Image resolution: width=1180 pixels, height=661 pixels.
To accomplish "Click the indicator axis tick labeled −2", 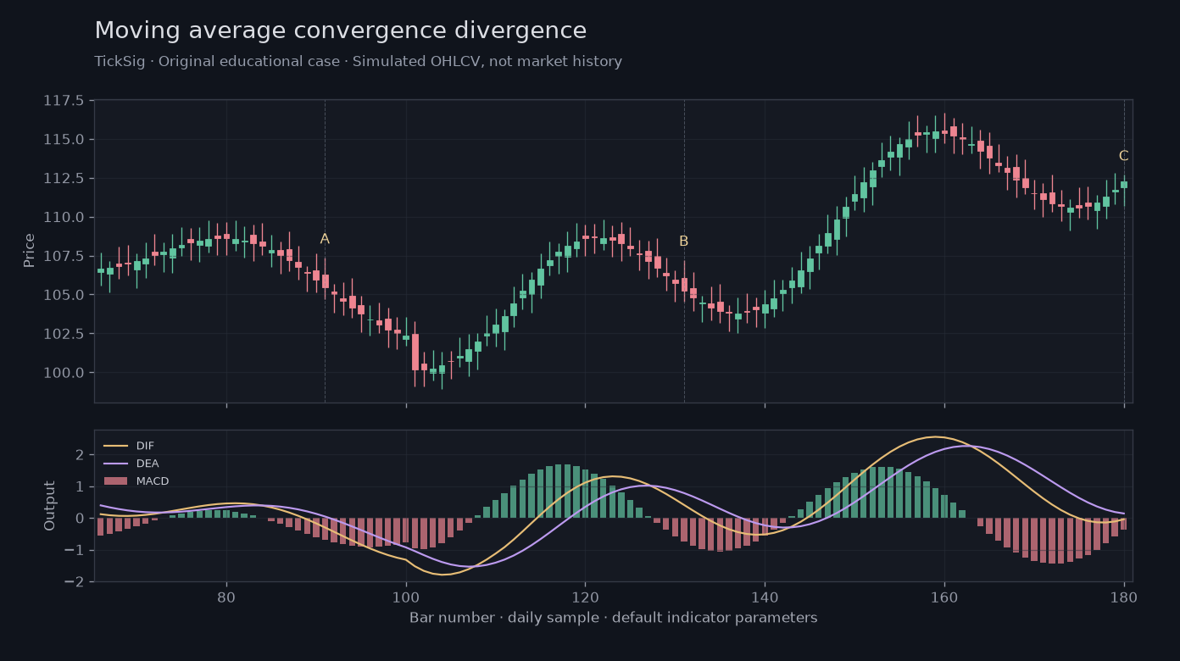I will tap(74, 582).
